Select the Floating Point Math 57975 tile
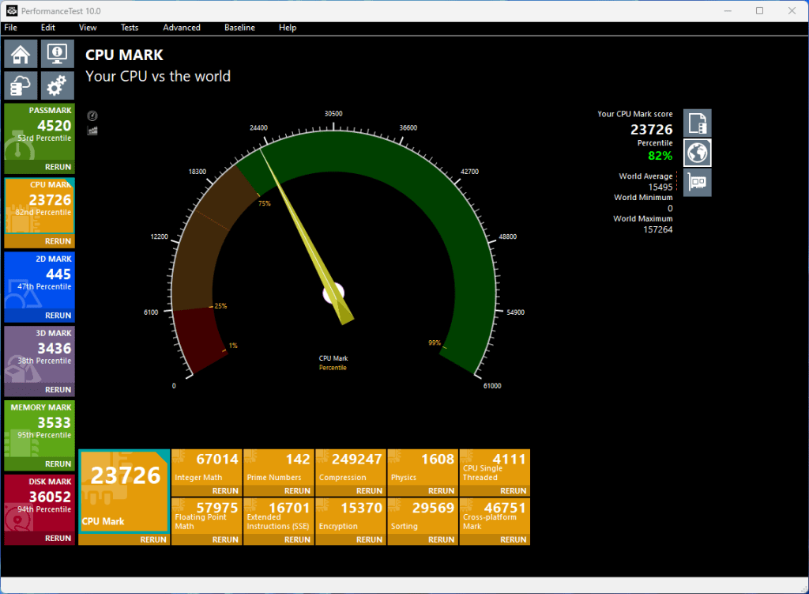 click(x=206, y=516)
